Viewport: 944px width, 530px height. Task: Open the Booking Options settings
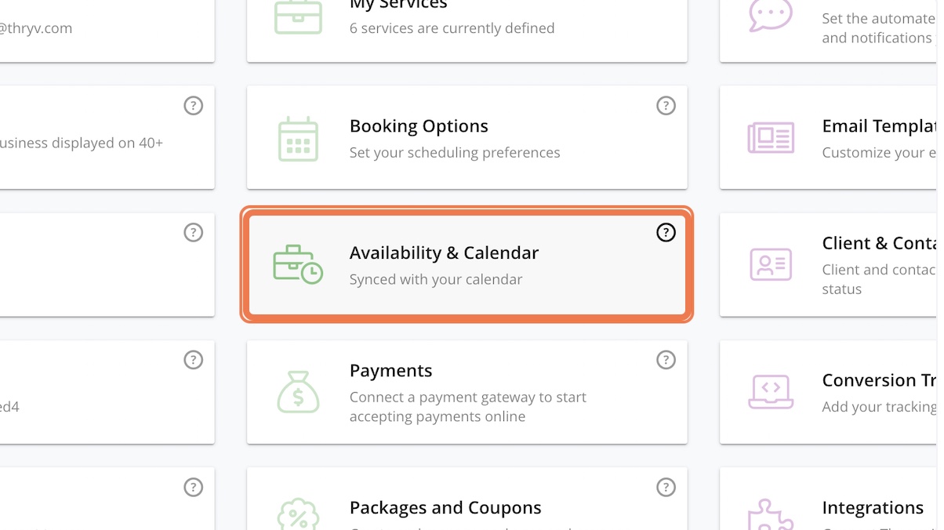(x=419, y=126)
